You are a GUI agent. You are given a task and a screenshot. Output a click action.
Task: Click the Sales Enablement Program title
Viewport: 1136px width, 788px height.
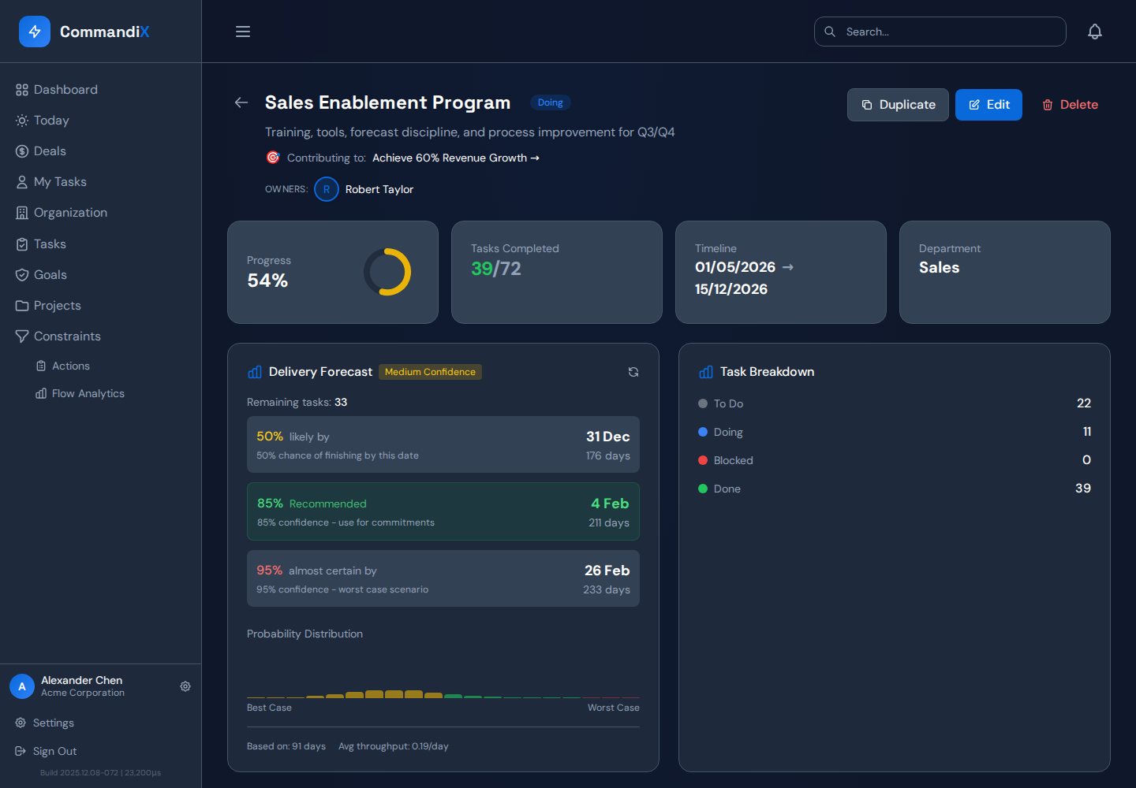(387, 102)
